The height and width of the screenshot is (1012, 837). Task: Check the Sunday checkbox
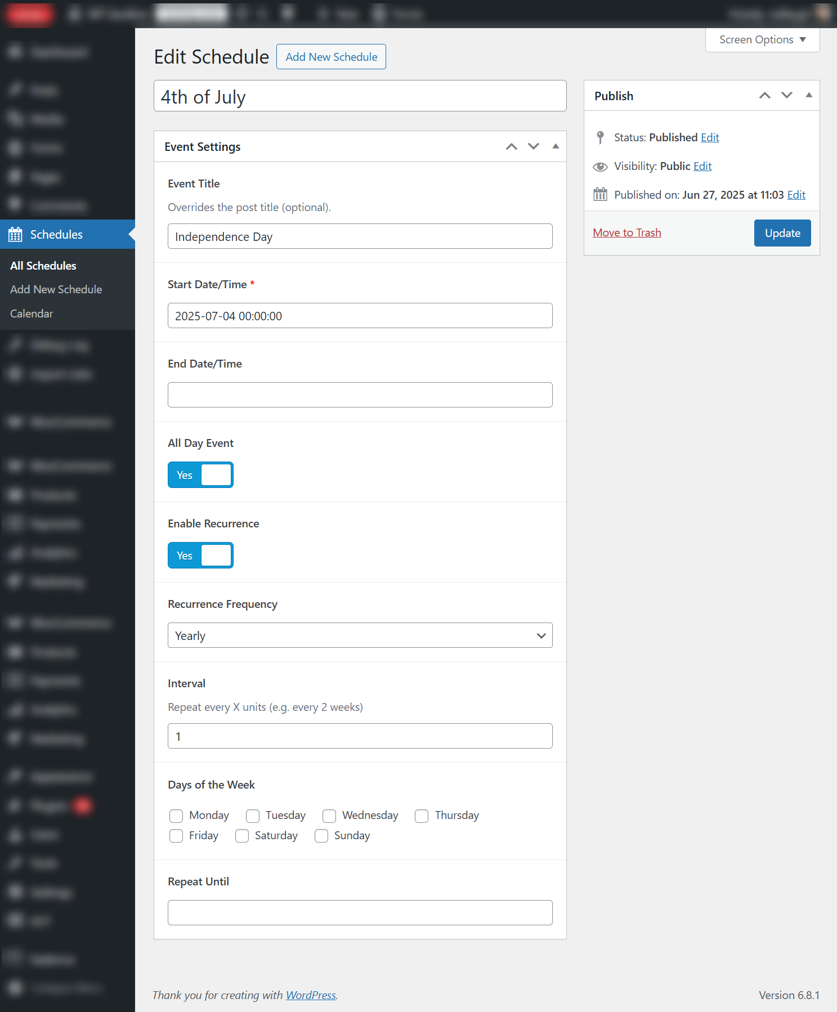point(321,836)
